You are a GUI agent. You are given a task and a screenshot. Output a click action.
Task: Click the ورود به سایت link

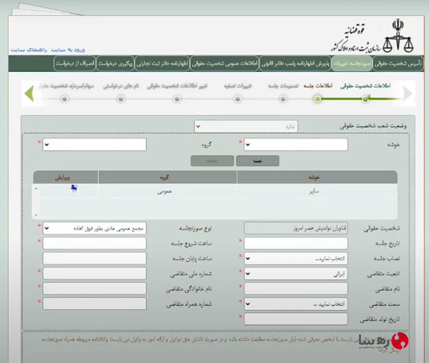pos(68,49)
